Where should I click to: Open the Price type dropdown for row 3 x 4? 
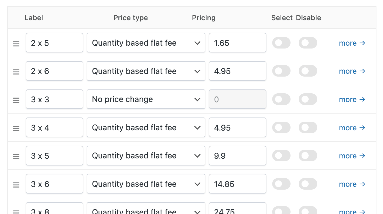[146, 127]
